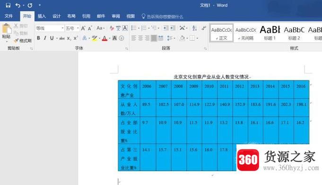This screenshot has height=185, width=322.
Task: Toggle Superscript formatting
Action: point(76,38)
